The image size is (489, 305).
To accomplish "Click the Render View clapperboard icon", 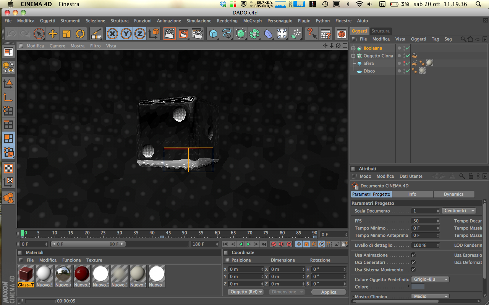I will pyautogui.click(x=170, y=34).
